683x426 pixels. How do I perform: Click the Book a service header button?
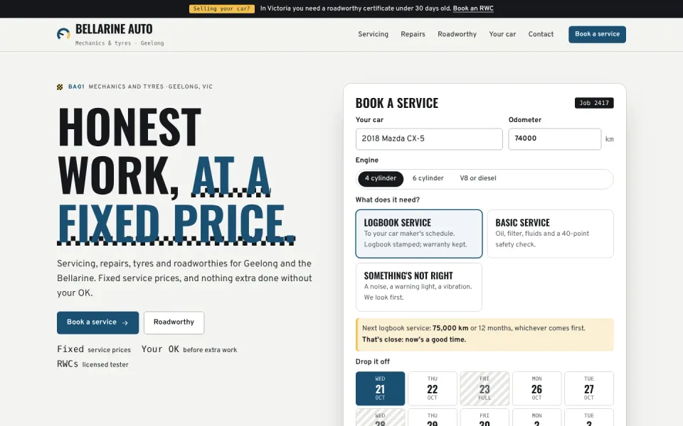597,34
